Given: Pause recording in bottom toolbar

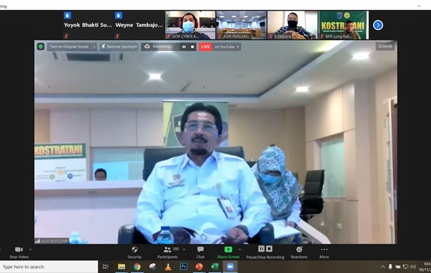Looking at the screenshot, I should (x=261, y=249).
